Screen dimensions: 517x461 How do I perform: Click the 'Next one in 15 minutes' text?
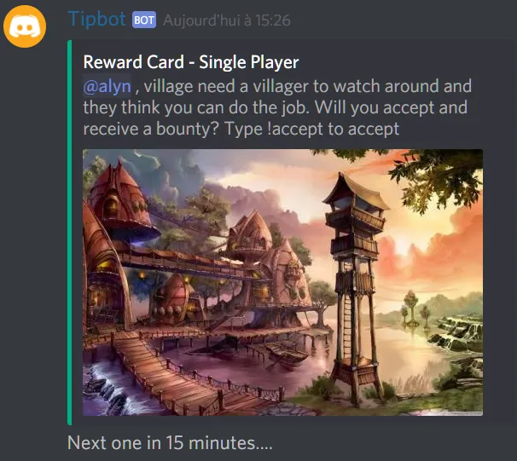point(170,442)
